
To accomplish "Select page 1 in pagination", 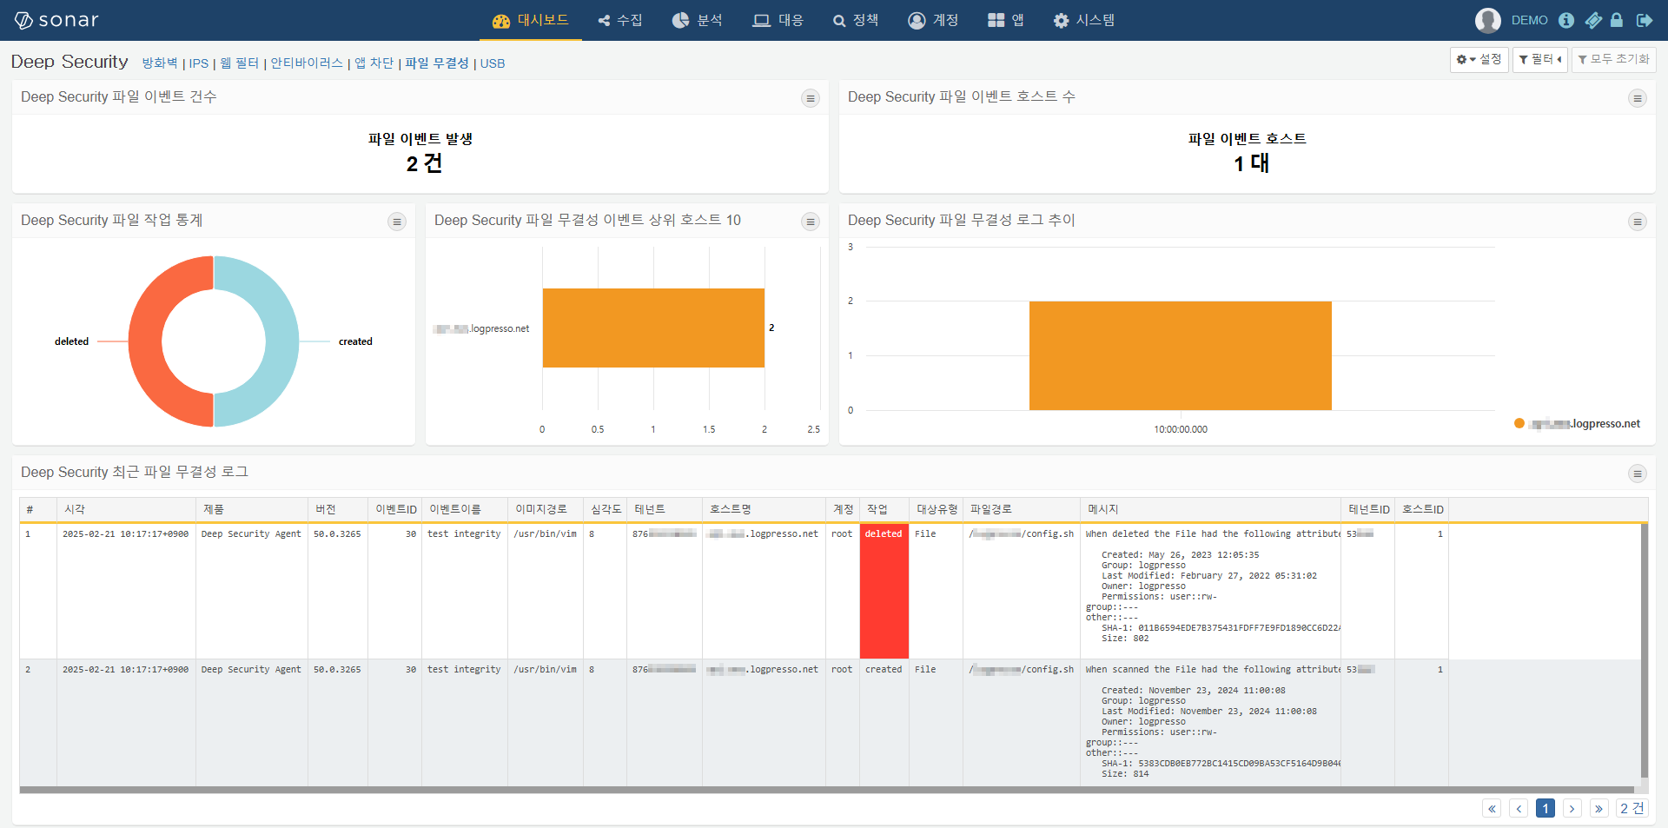I will click(x=1546, y=809).
